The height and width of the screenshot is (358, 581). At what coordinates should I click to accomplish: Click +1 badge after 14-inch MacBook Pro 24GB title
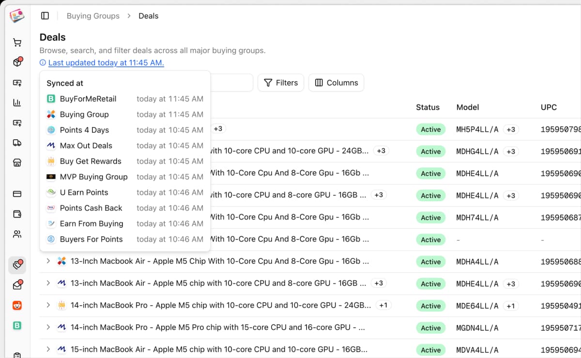coord(383,305)
